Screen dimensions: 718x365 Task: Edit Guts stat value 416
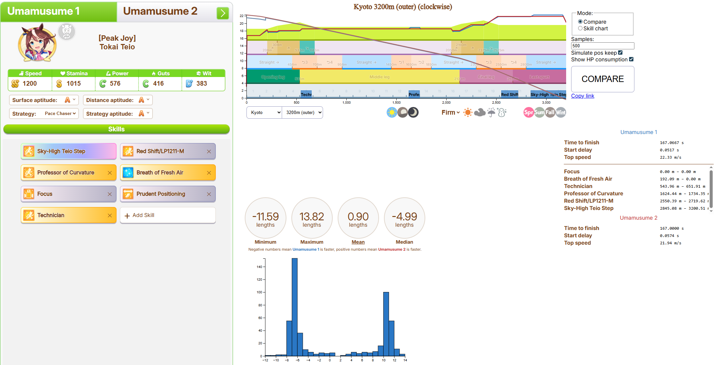click(x=159, y=84)
